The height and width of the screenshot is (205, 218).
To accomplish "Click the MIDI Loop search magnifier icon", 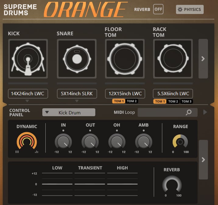I will (189, 113).
